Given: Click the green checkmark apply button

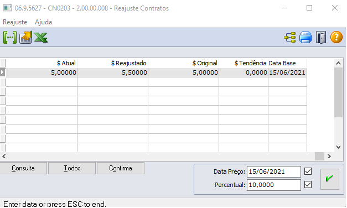Looking at the screenshot, I should 329,179.
